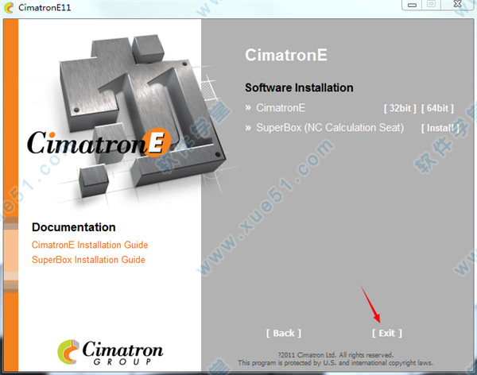The width and height of the screenshot is (477, 375).
Task: Click the Cimatron copyright notice text
Action: [x=335, y=359]
